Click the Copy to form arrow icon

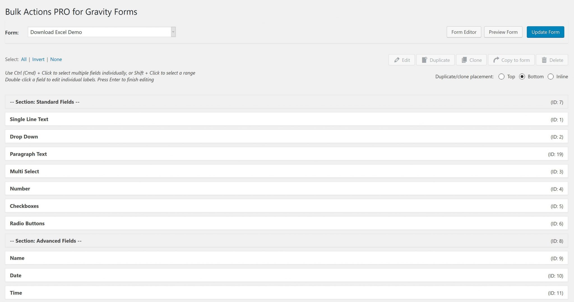[x=496, y=60]
